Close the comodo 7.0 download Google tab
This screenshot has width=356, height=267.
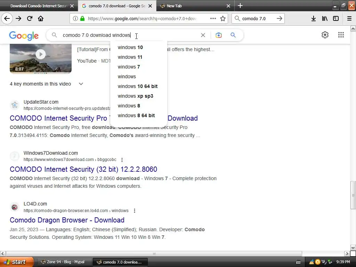(150, 6)
